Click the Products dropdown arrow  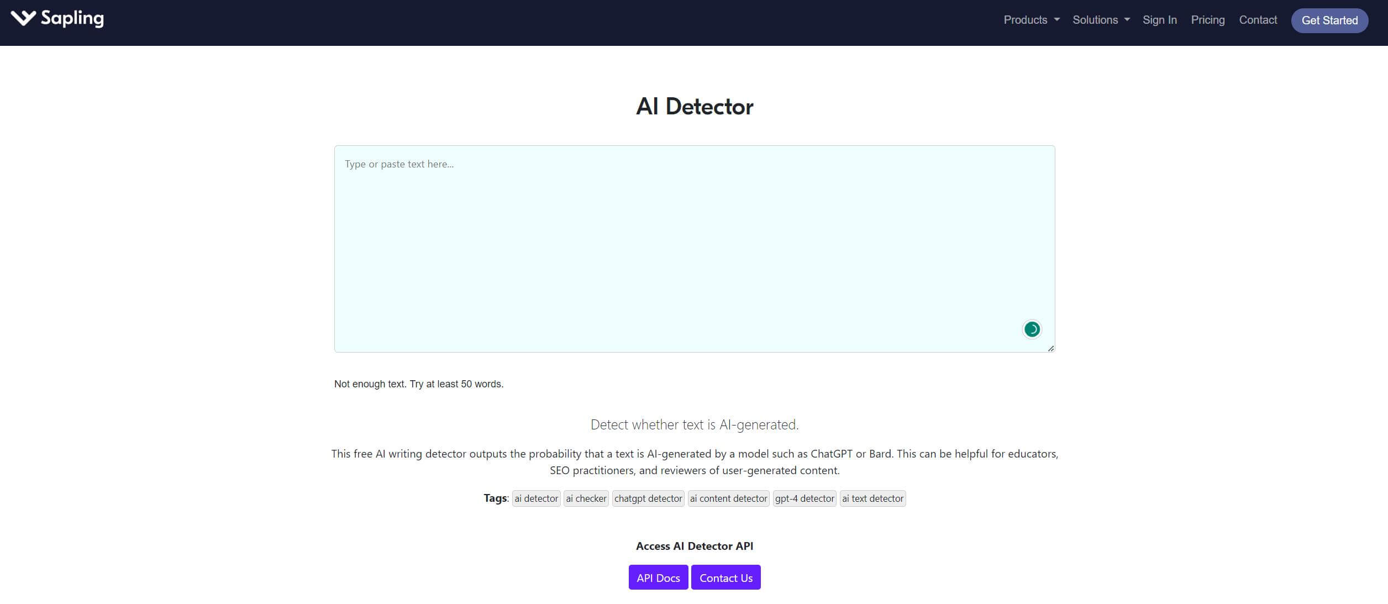(1057, 19)
